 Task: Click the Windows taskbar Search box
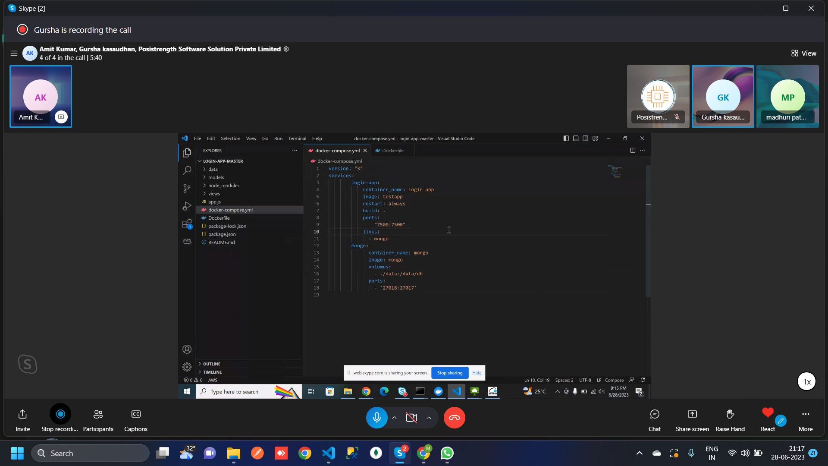click(x=91, y=453)
